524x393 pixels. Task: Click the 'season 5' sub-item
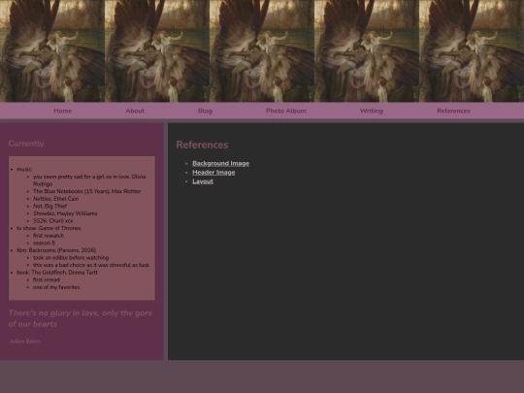coord(44,243)
